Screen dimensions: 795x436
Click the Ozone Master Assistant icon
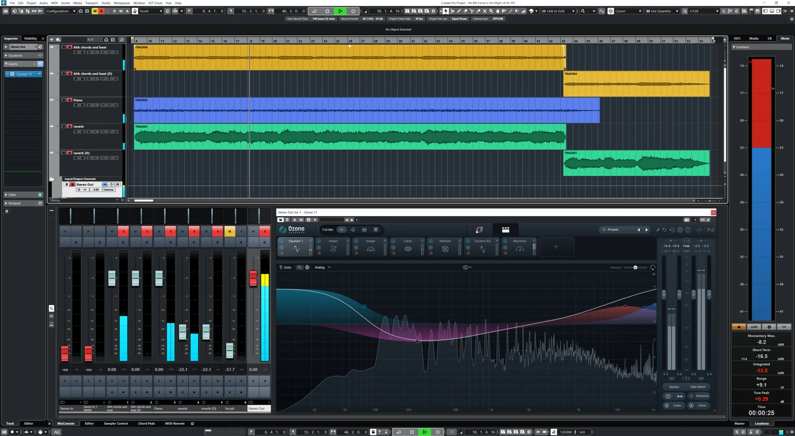tap(479, 230)
